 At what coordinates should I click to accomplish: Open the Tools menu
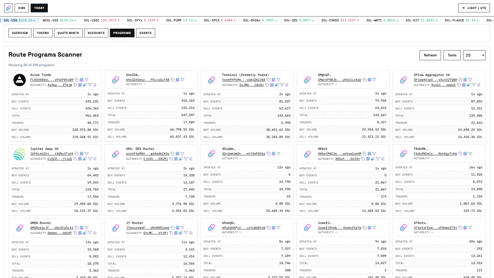452,55
